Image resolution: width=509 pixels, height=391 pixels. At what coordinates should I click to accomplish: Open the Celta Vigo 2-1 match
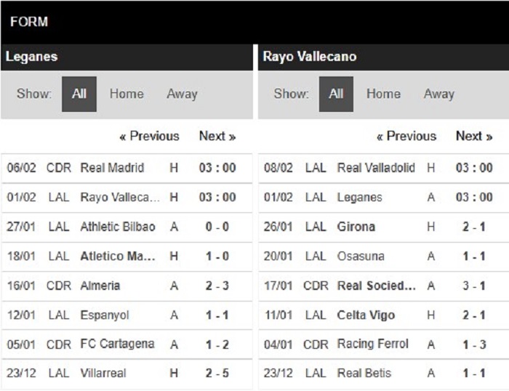(384, 315)
